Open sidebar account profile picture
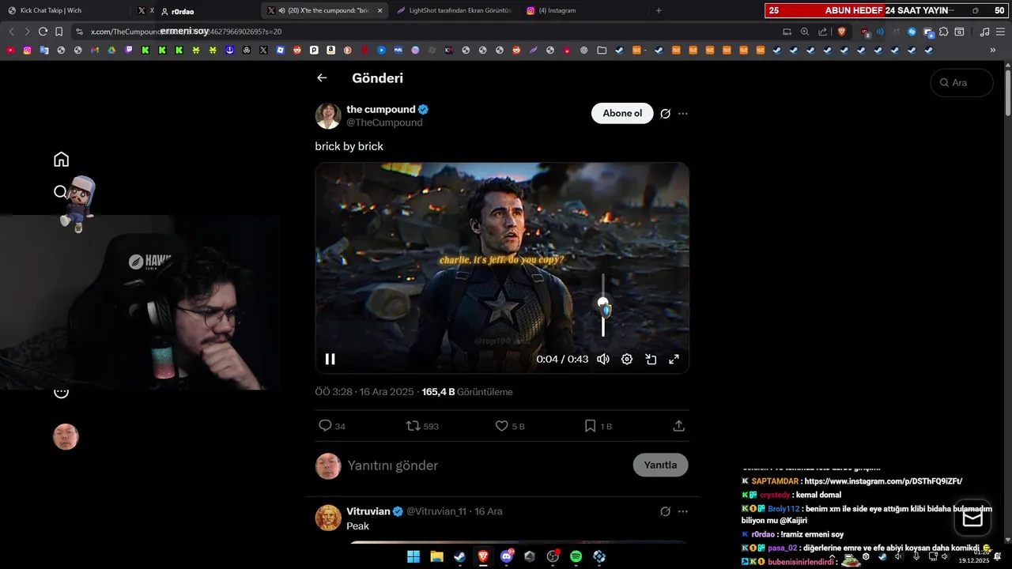Image resolution: width=1012 pixels, height=569 pixels. pos(66,437)
